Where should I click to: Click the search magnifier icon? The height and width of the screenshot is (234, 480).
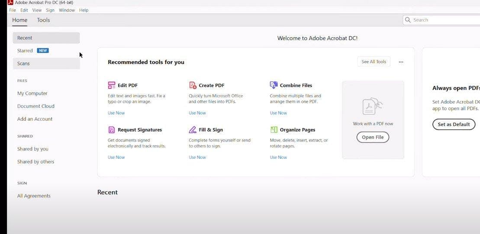pyautogui.click(x=408, y=20)
